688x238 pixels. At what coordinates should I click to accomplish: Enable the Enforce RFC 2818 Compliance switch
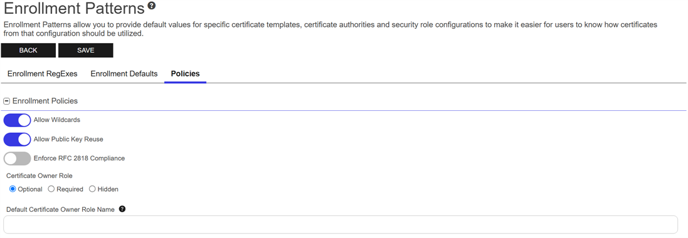[17, 158]
